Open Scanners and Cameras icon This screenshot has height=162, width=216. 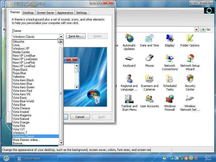click(x=150, y=83)
